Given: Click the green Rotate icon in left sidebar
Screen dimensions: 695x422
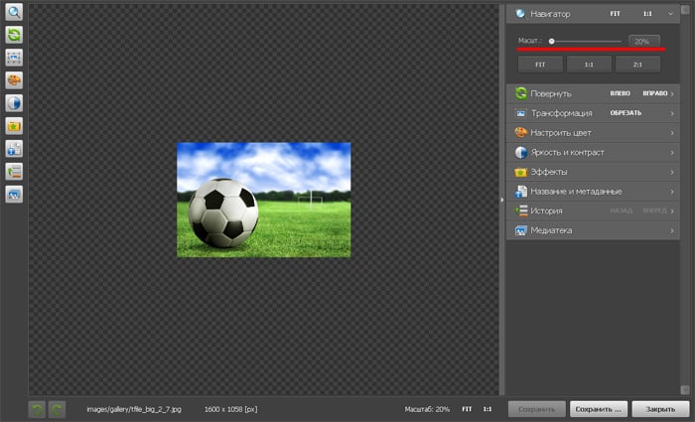Looking at the screenshot, I should tap(15, 36).
